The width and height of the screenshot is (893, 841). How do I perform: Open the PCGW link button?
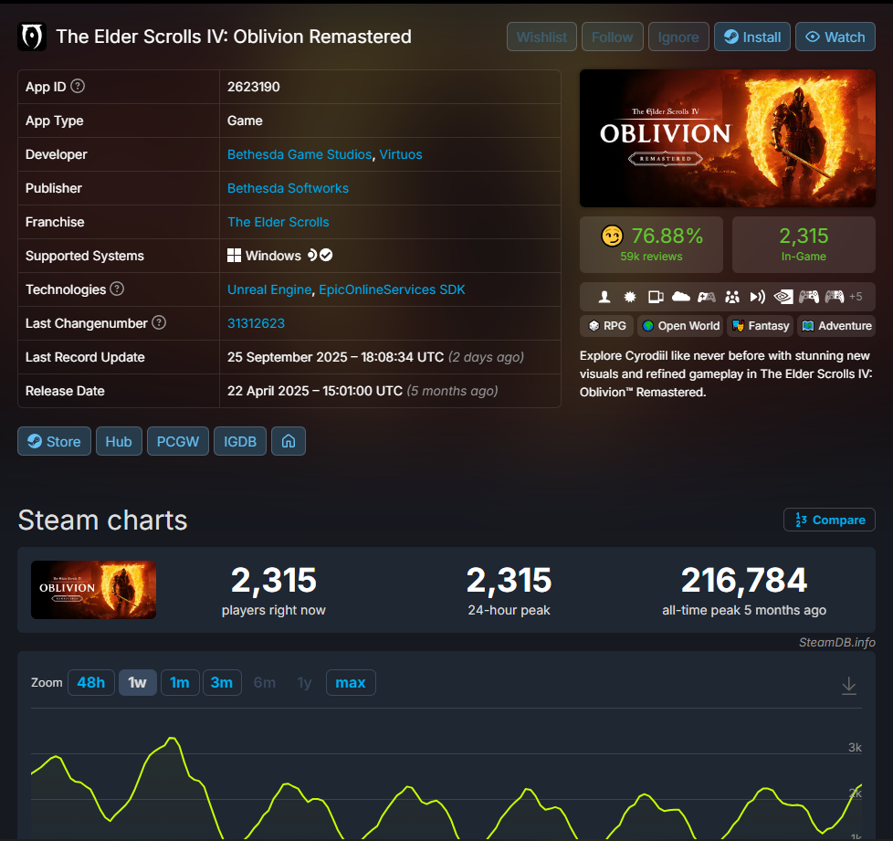point(178,441)
